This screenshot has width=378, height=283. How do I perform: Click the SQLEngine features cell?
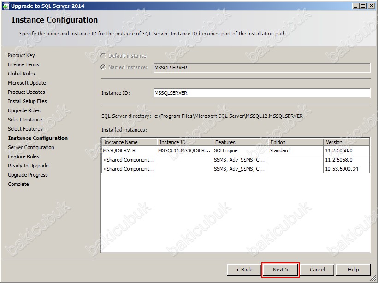[x=240, y=150]
